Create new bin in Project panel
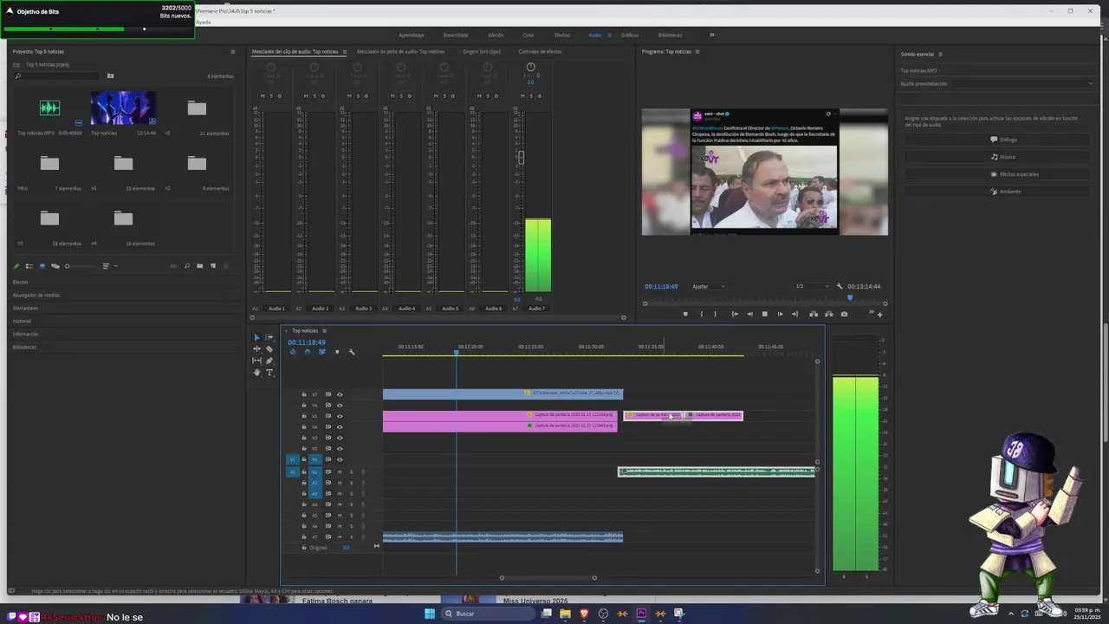1109x624 pixels. pos(199,266)
